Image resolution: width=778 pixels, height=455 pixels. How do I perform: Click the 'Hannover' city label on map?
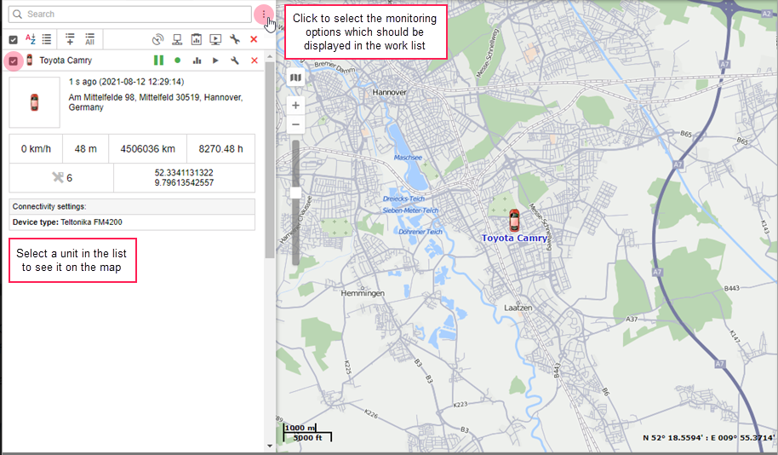tap(390, 92)
